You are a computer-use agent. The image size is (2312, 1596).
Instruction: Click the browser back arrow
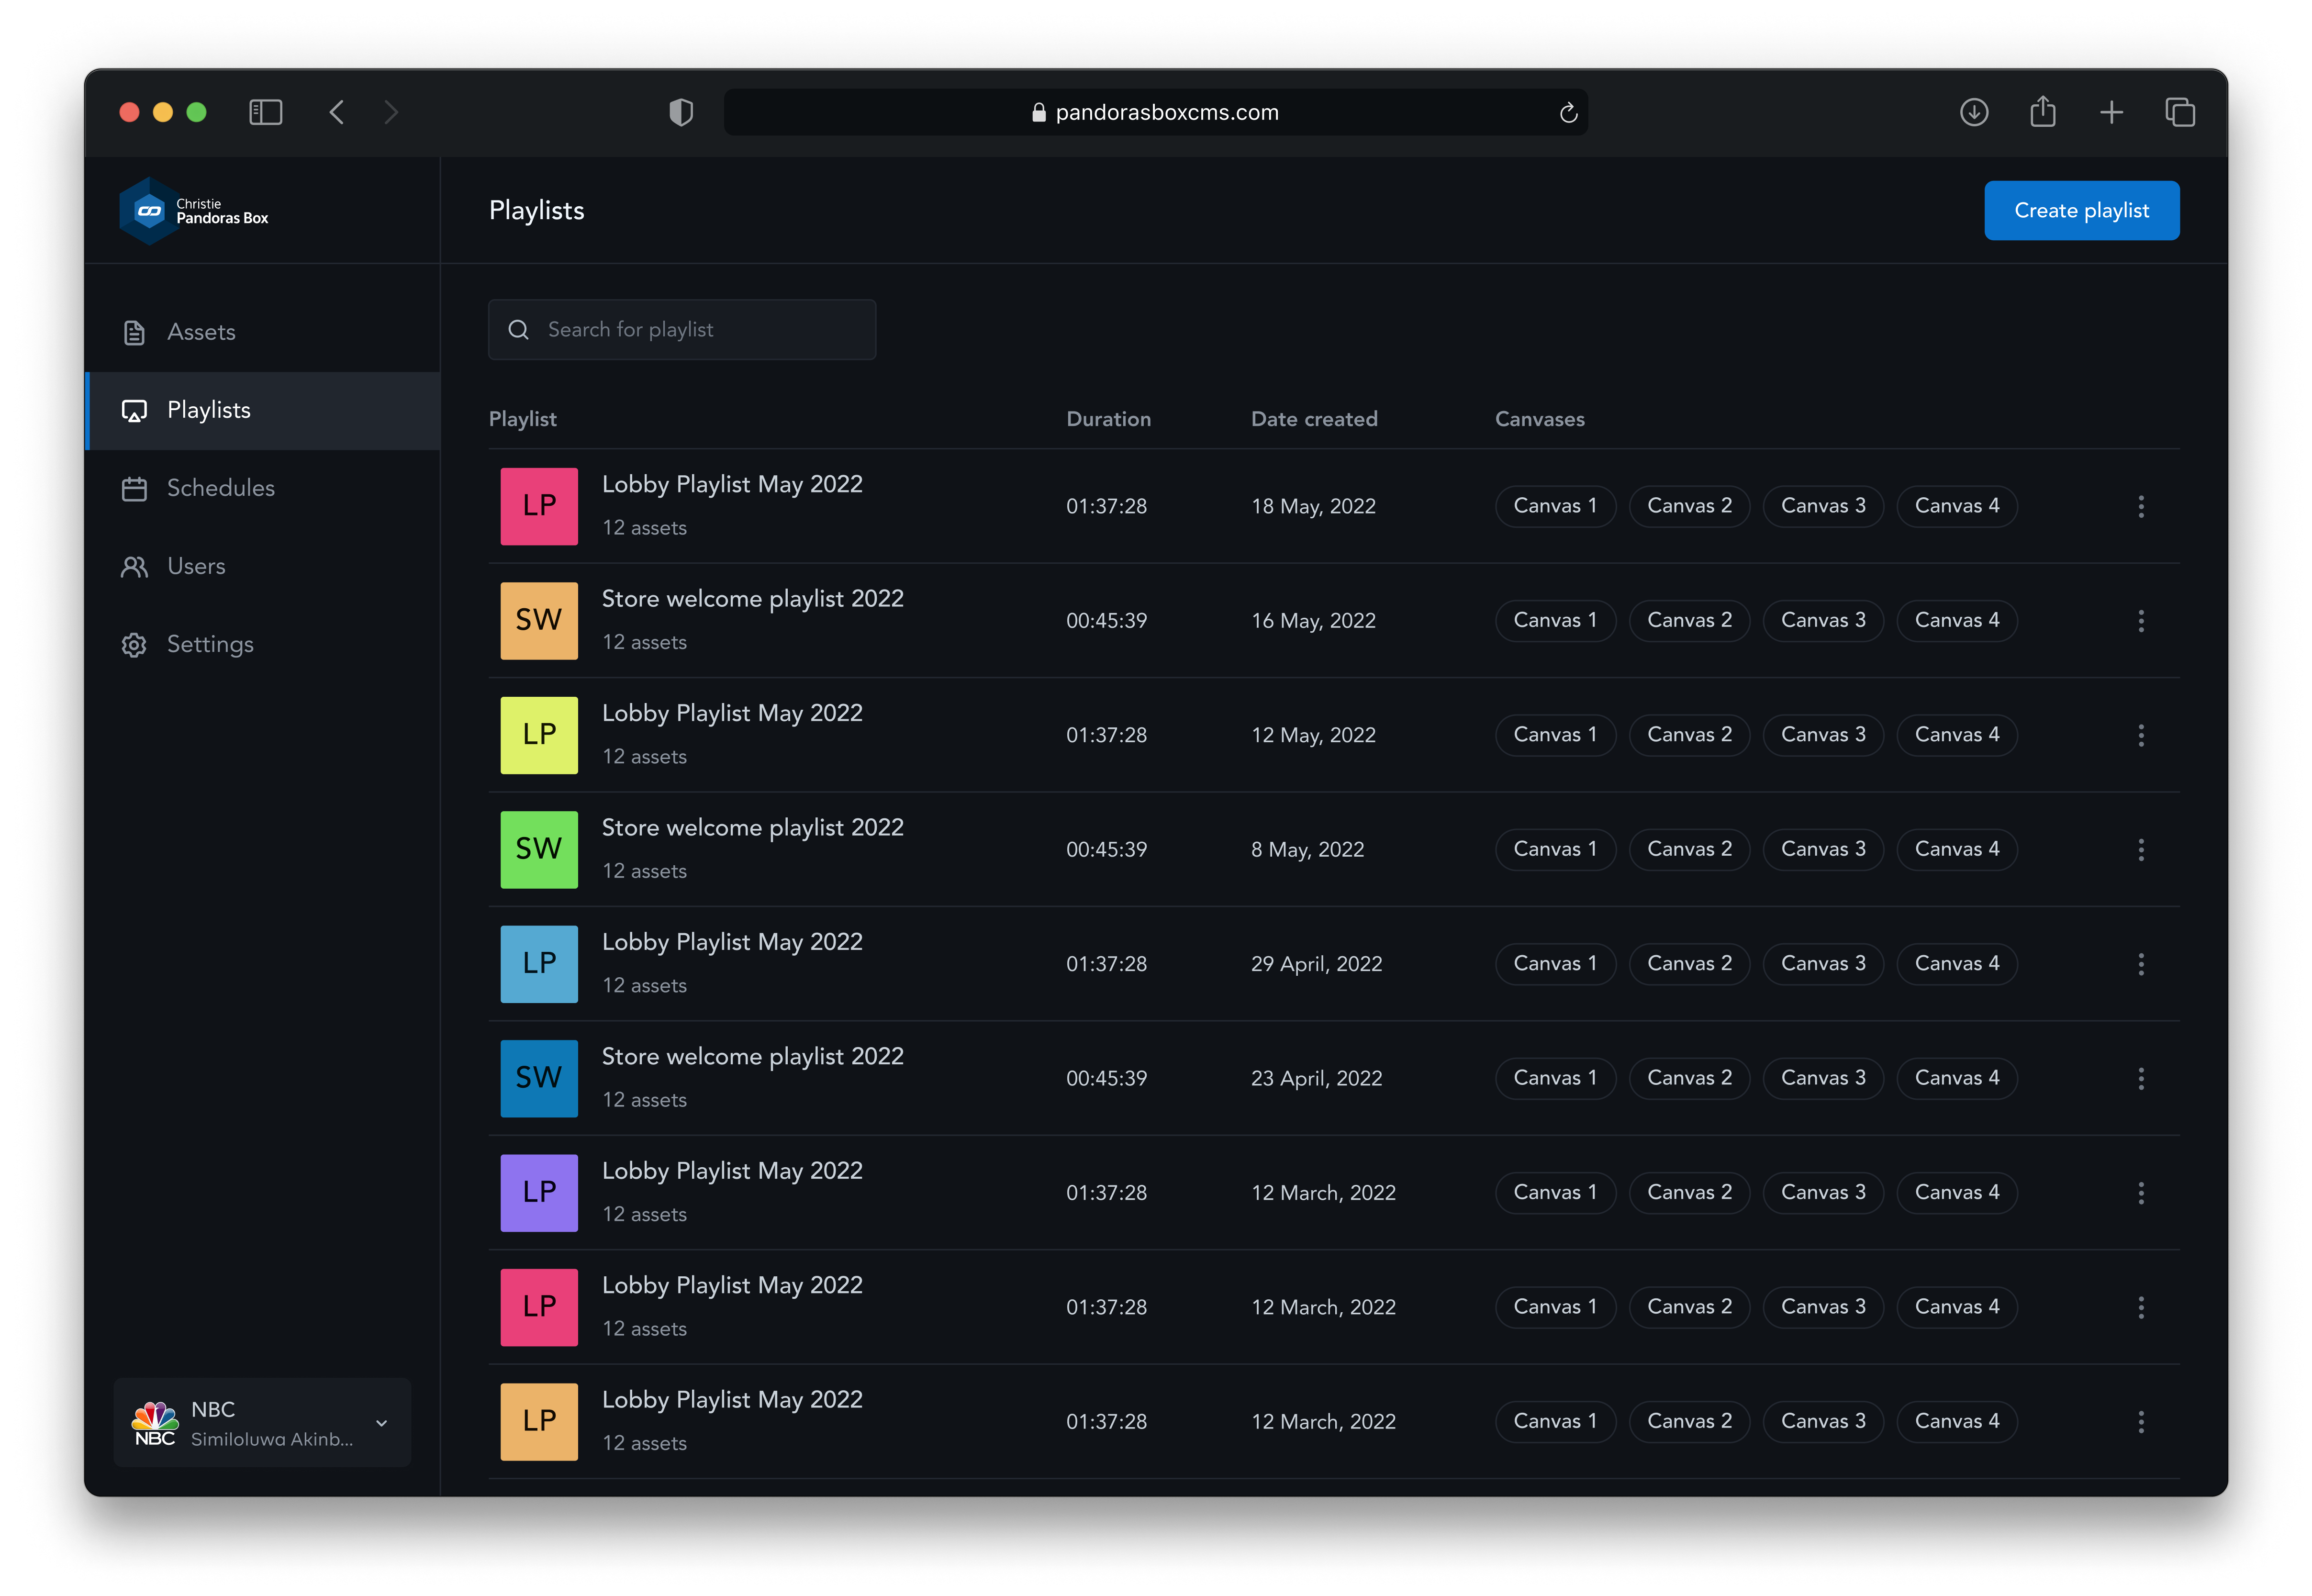[337, 112]
